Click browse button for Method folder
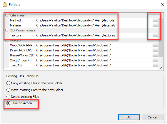 point(155,20)
